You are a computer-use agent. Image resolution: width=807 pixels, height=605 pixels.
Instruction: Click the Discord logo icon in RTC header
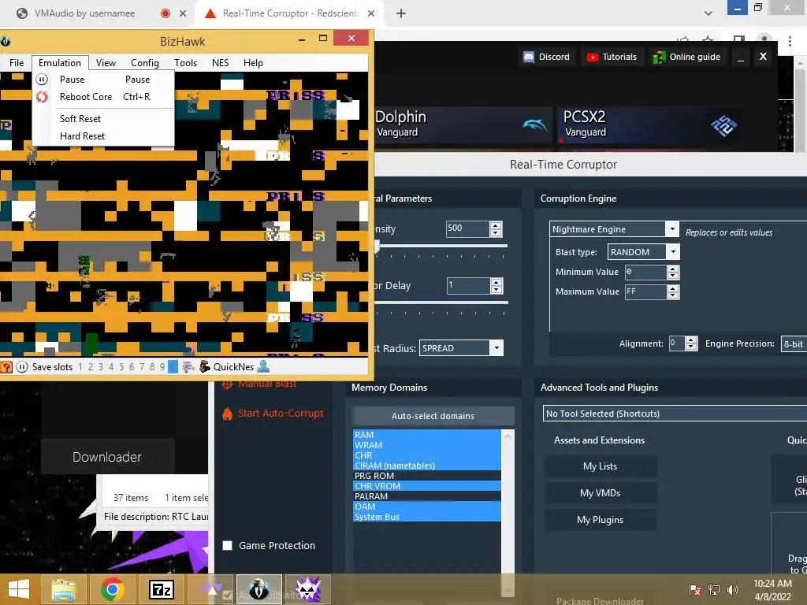[529, 57]
